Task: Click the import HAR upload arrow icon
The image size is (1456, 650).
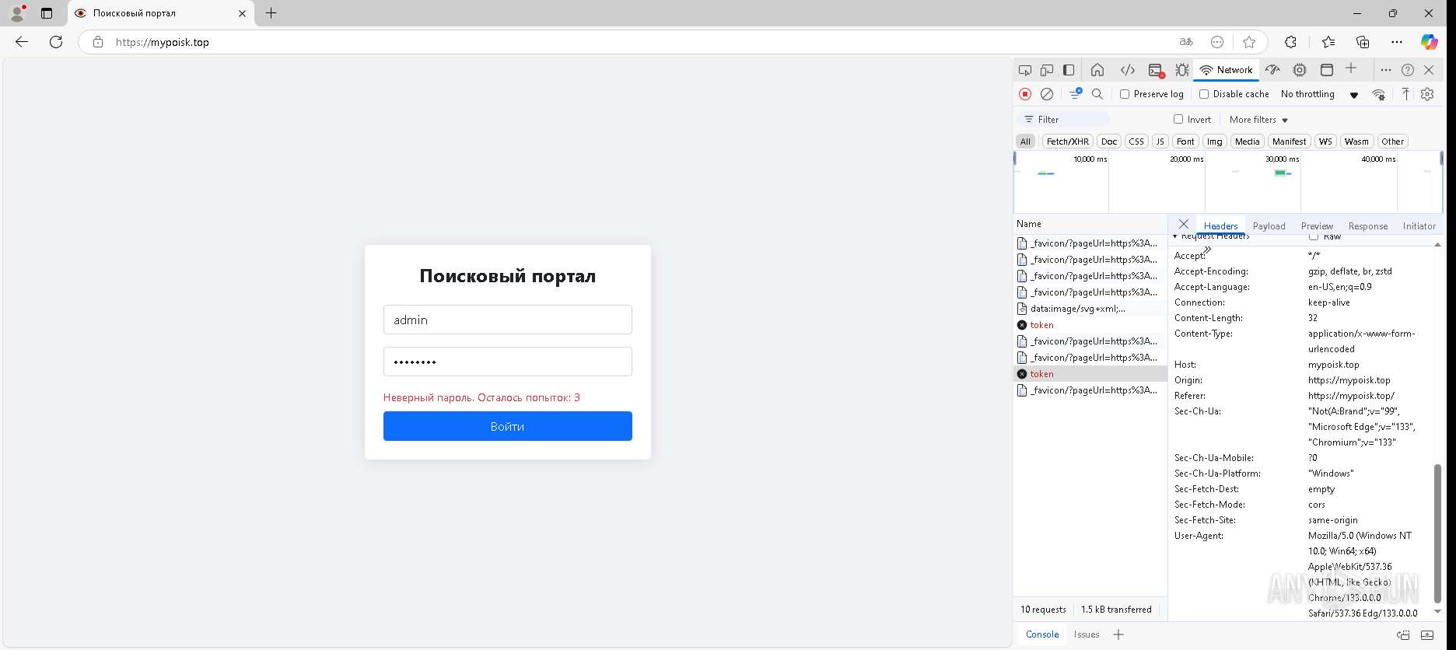Action: click(1405, 94)
